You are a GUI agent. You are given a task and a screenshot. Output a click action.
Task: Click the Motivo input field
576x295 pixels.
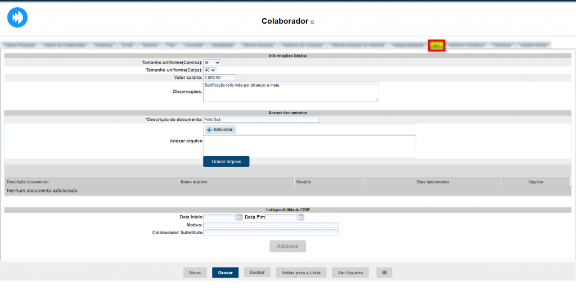[271, 225]
